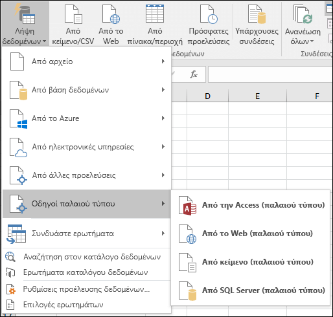Viewport: 333px width, 317px height.
Task: Expand the Συνδυάστε ερωτήματα submenu
Action: (x=86, y=234)
